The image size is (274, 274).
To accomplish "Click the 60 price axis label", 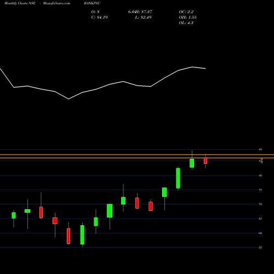I will [x=260, y=233].
